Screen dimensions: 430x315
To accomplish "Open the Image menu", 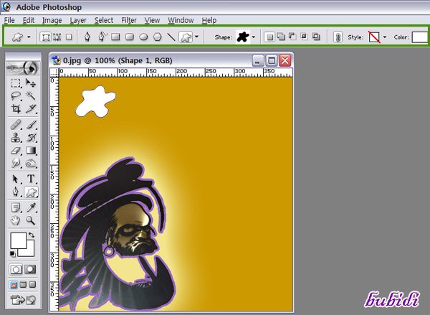I will click(52, 20).
